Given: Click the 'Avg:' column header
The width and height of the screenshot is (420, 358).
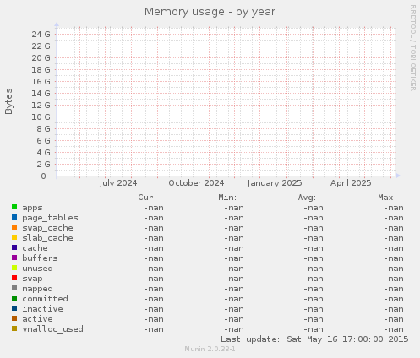Looking at the screenshot, I should [307, 198].
